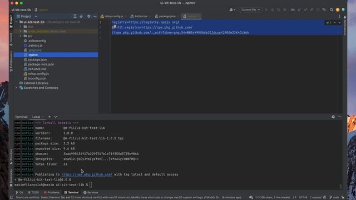This screenshot has height=200, width=356.
Task: Select .editorconfig file in tree
Action: click(x=37, y=41)
